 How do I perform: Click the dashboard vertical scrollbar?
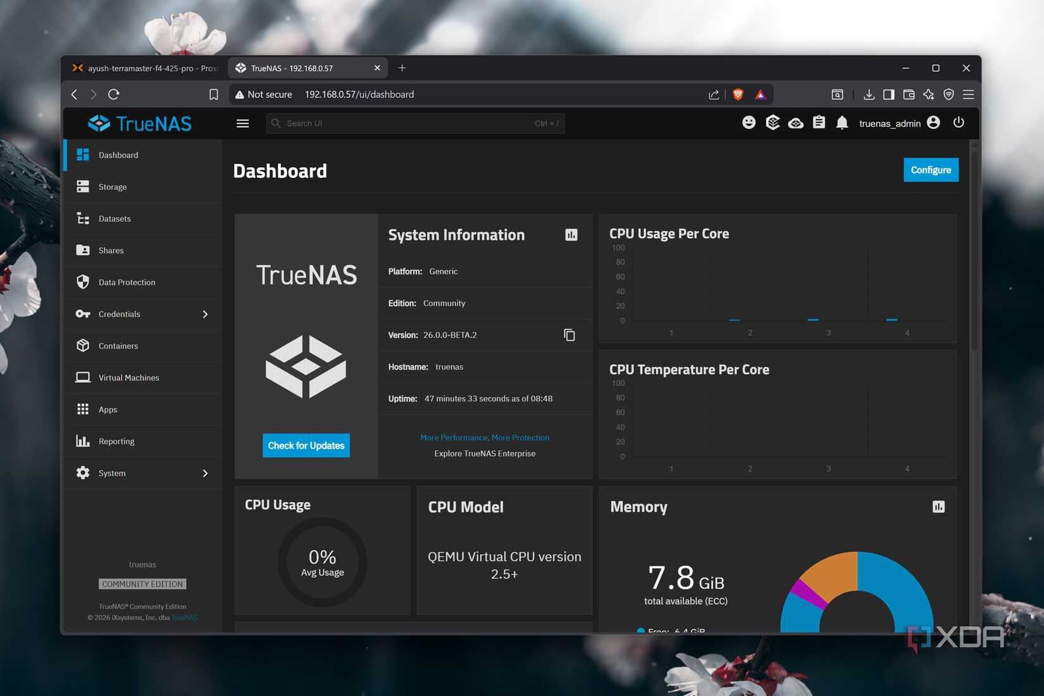coord(974,251)
